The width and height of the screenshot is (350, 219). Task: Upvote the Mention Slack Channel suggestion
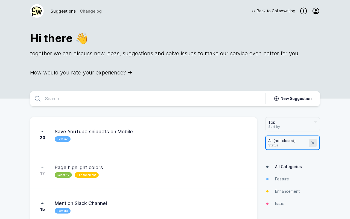point(42,203)
